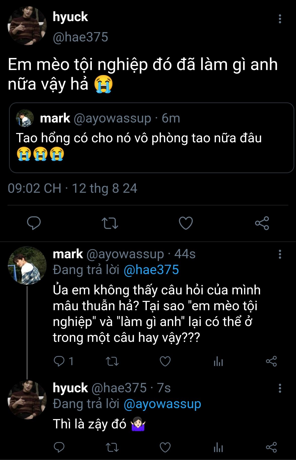Like hyuck's main tweet
Image resolution: width=296 pixels, height=460 pixels.
186,223
